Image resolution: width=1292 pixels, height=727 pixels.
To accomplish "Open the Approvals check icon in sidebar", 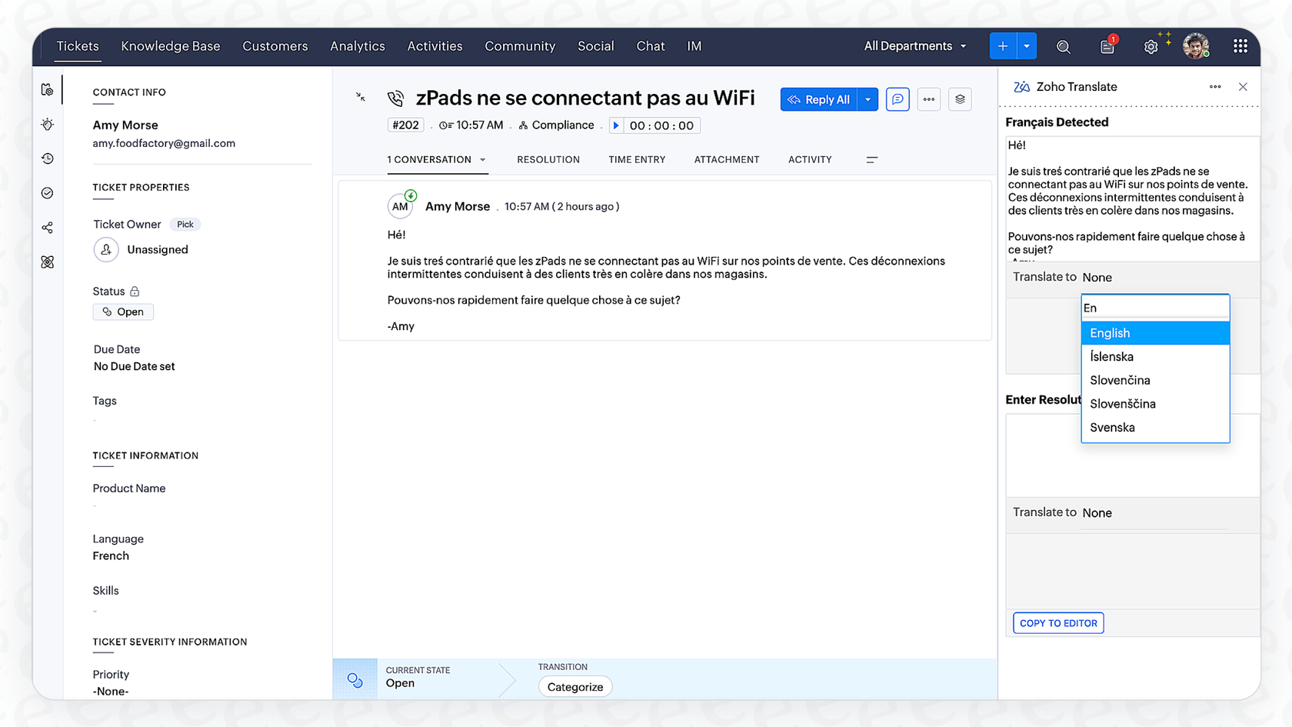I will point(47,193).
